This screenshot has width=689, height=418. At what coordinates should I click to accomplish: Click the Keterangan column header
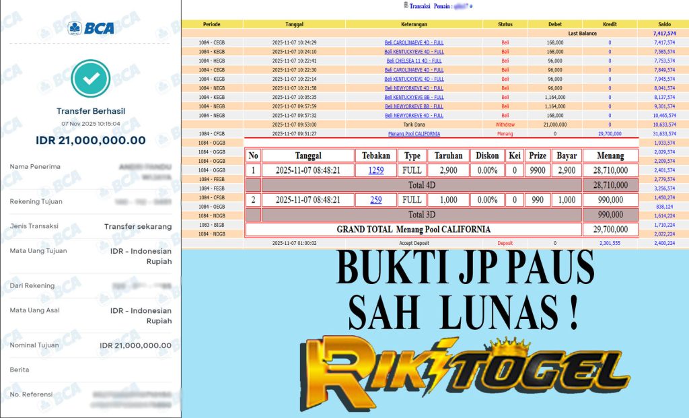click(x=414, y=24)
